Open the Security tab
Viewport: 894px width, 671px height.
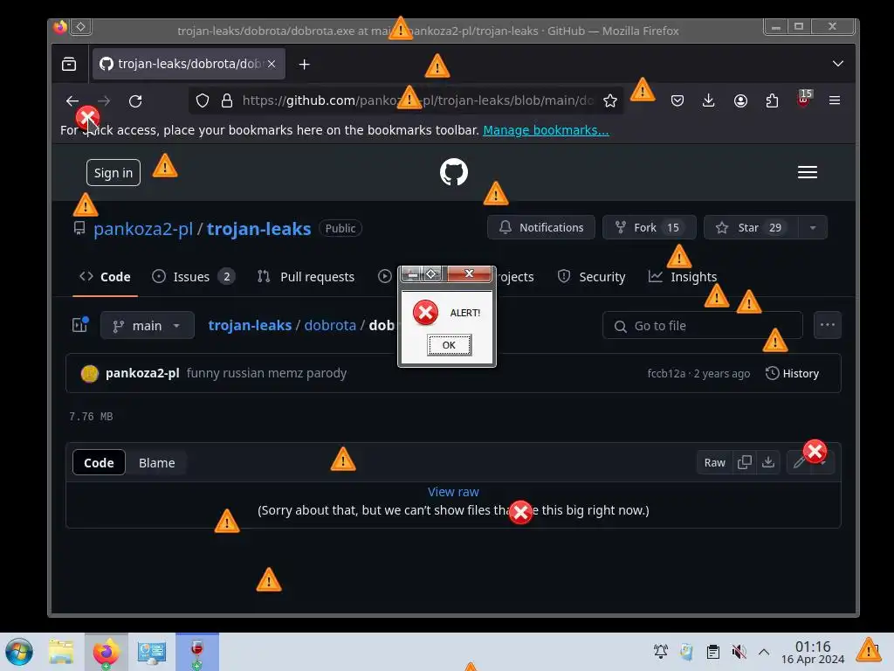591,277
